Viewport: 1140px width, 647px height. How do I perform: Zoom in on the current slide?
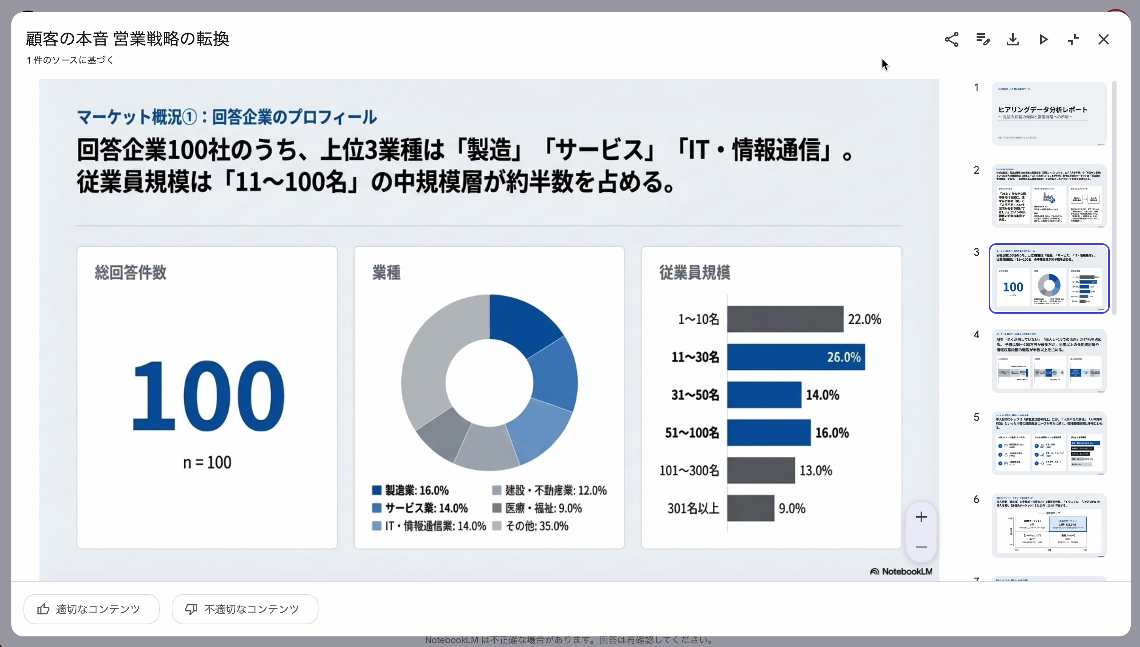tap(921, 516)
